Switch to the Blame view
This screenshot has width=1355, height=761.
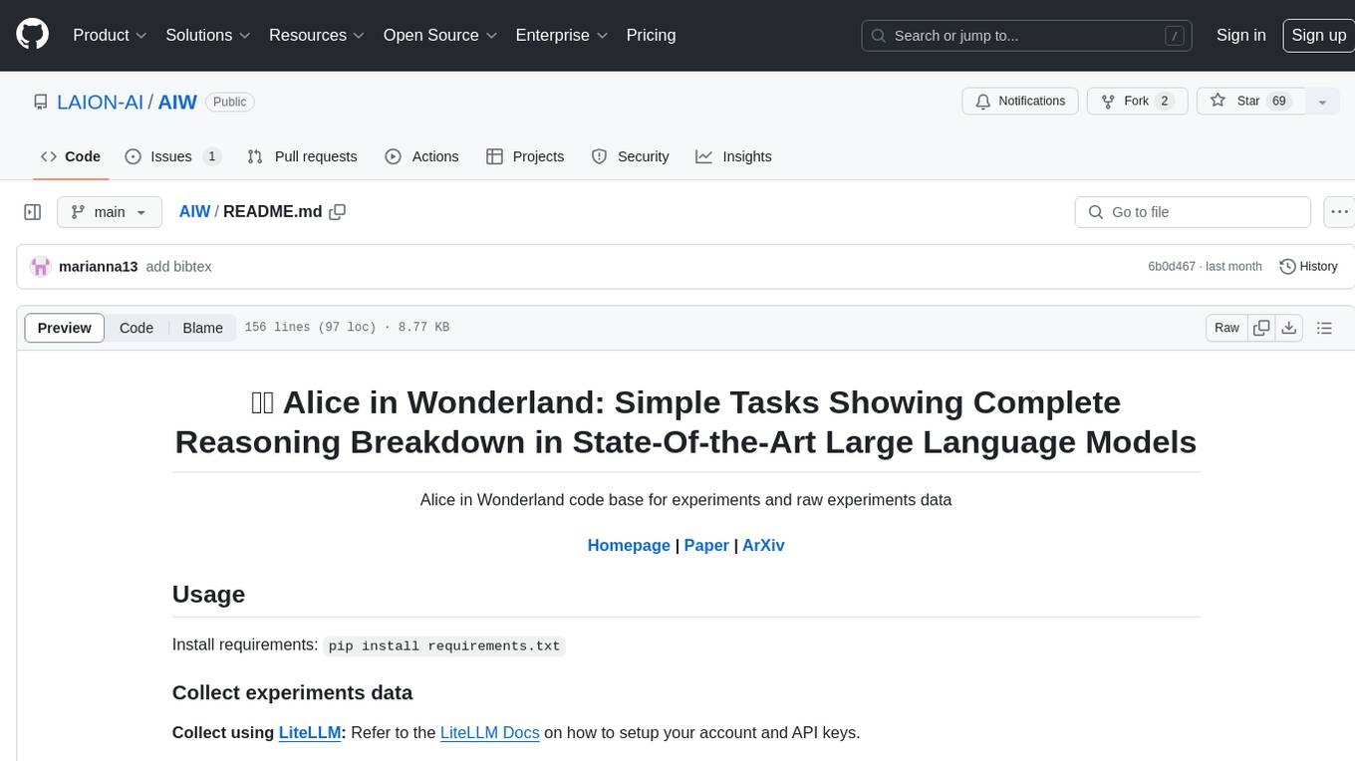202,328
